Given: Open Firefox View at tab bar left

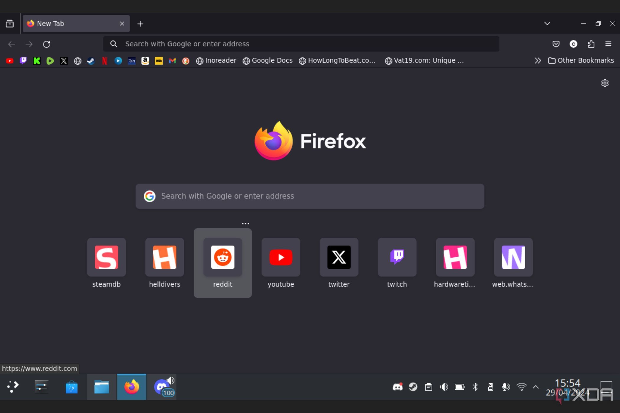Looking at the screenshot, I should click(10, 24).
